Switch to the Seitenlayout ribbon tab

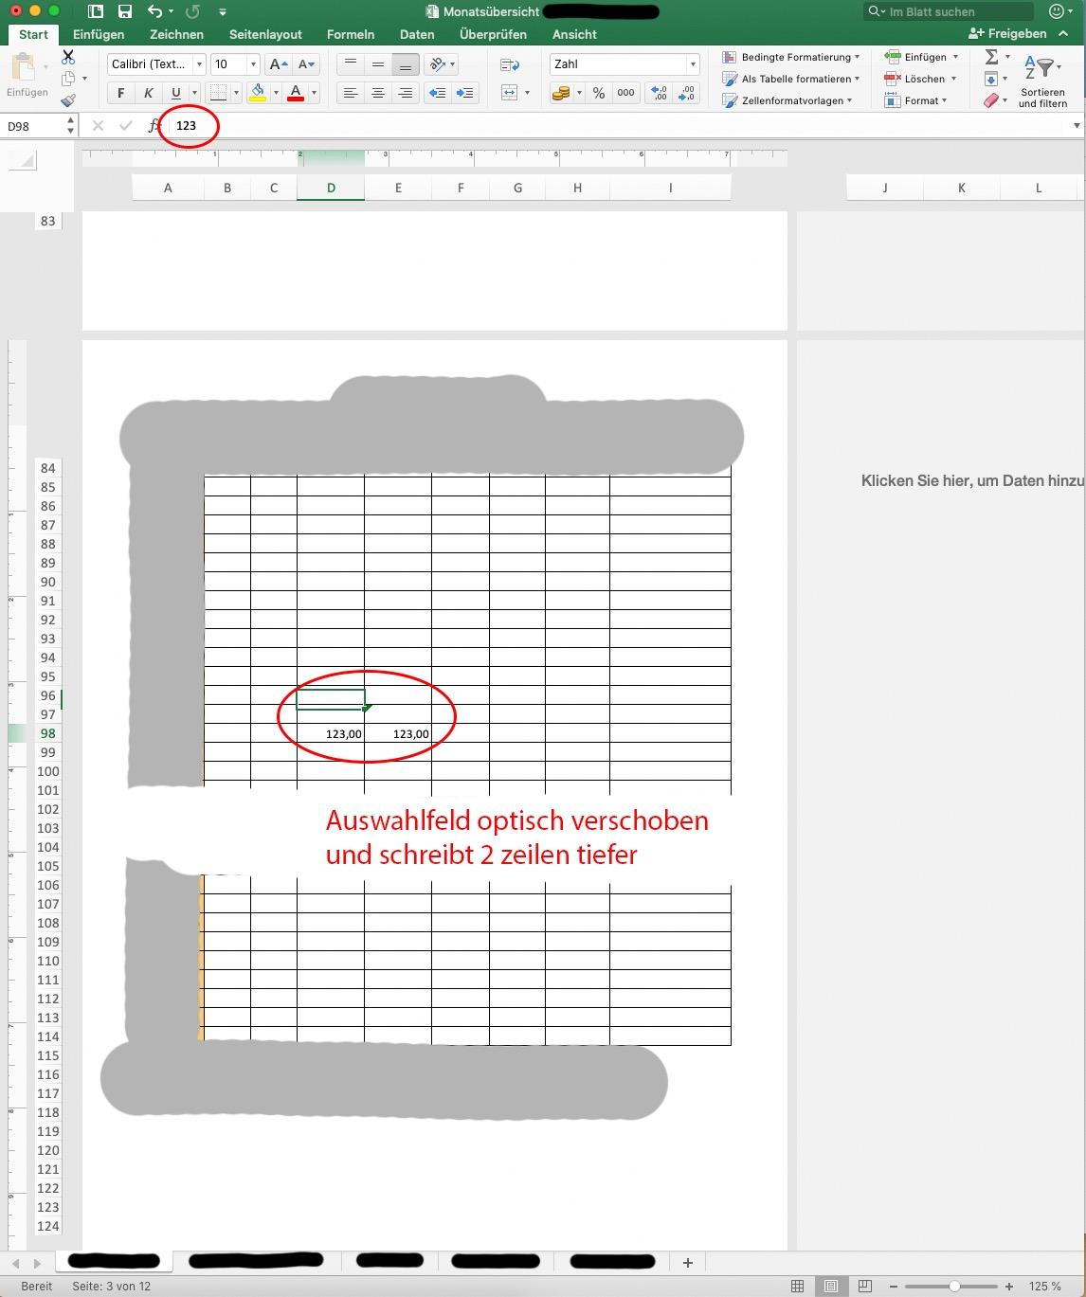coord(265,34)
